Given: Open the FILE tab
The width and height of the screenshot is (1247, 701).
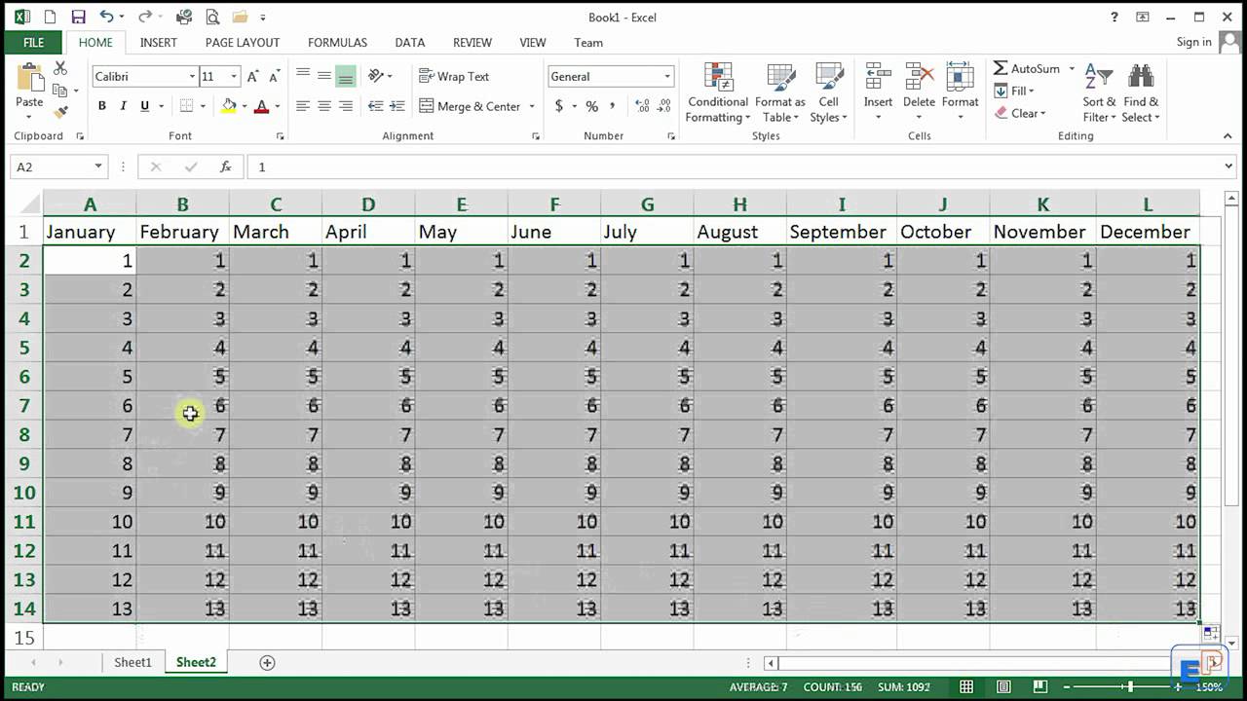Looking at the screenshot, I should pos(33,43).
